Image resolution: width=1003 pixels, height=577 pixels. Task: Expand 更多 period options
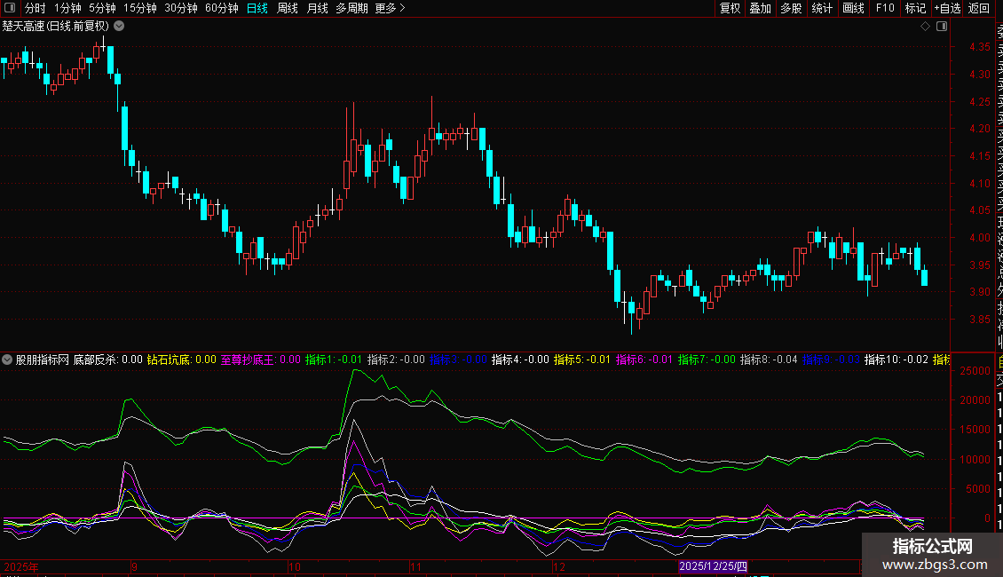390,8
